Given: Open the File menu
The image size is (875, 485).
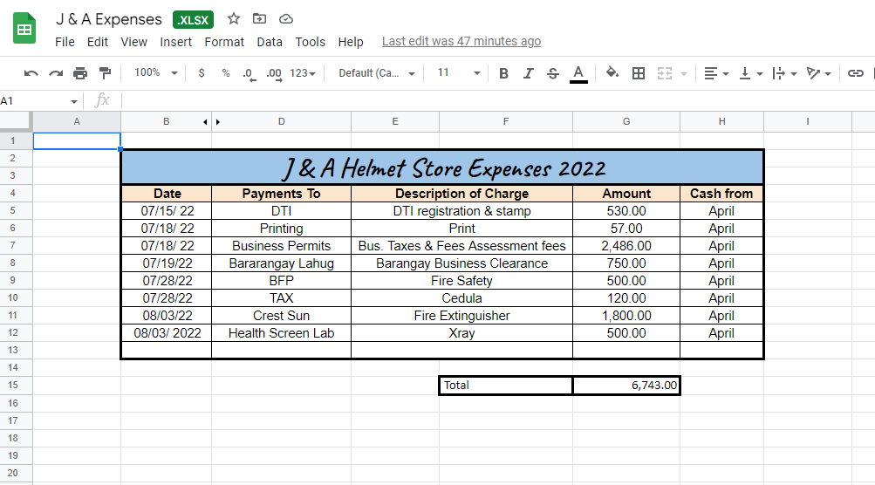Looking at the screenshot, I should pyautogui.click(x=65, y=42).
